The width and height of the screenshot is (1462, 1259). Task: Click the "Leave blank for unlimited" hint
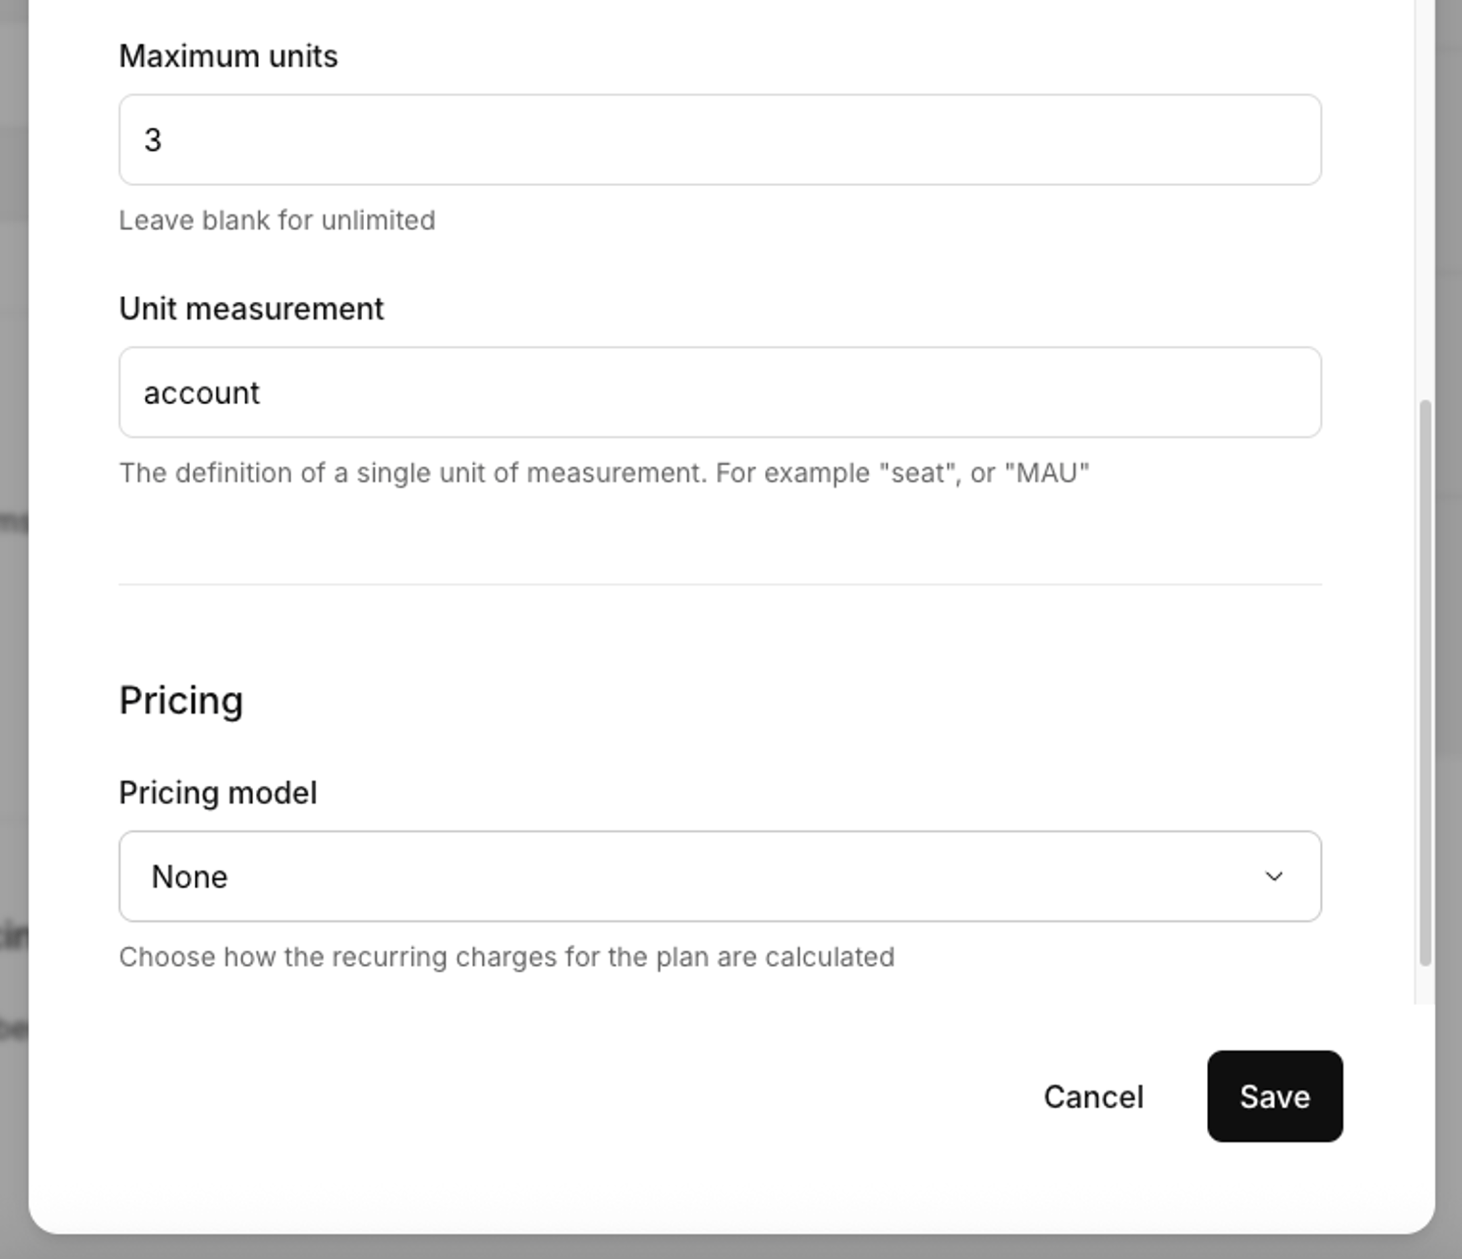(x=276, y=221)
